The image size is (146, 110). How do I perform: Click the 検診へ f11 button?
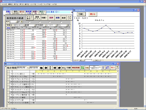point(42,13)
